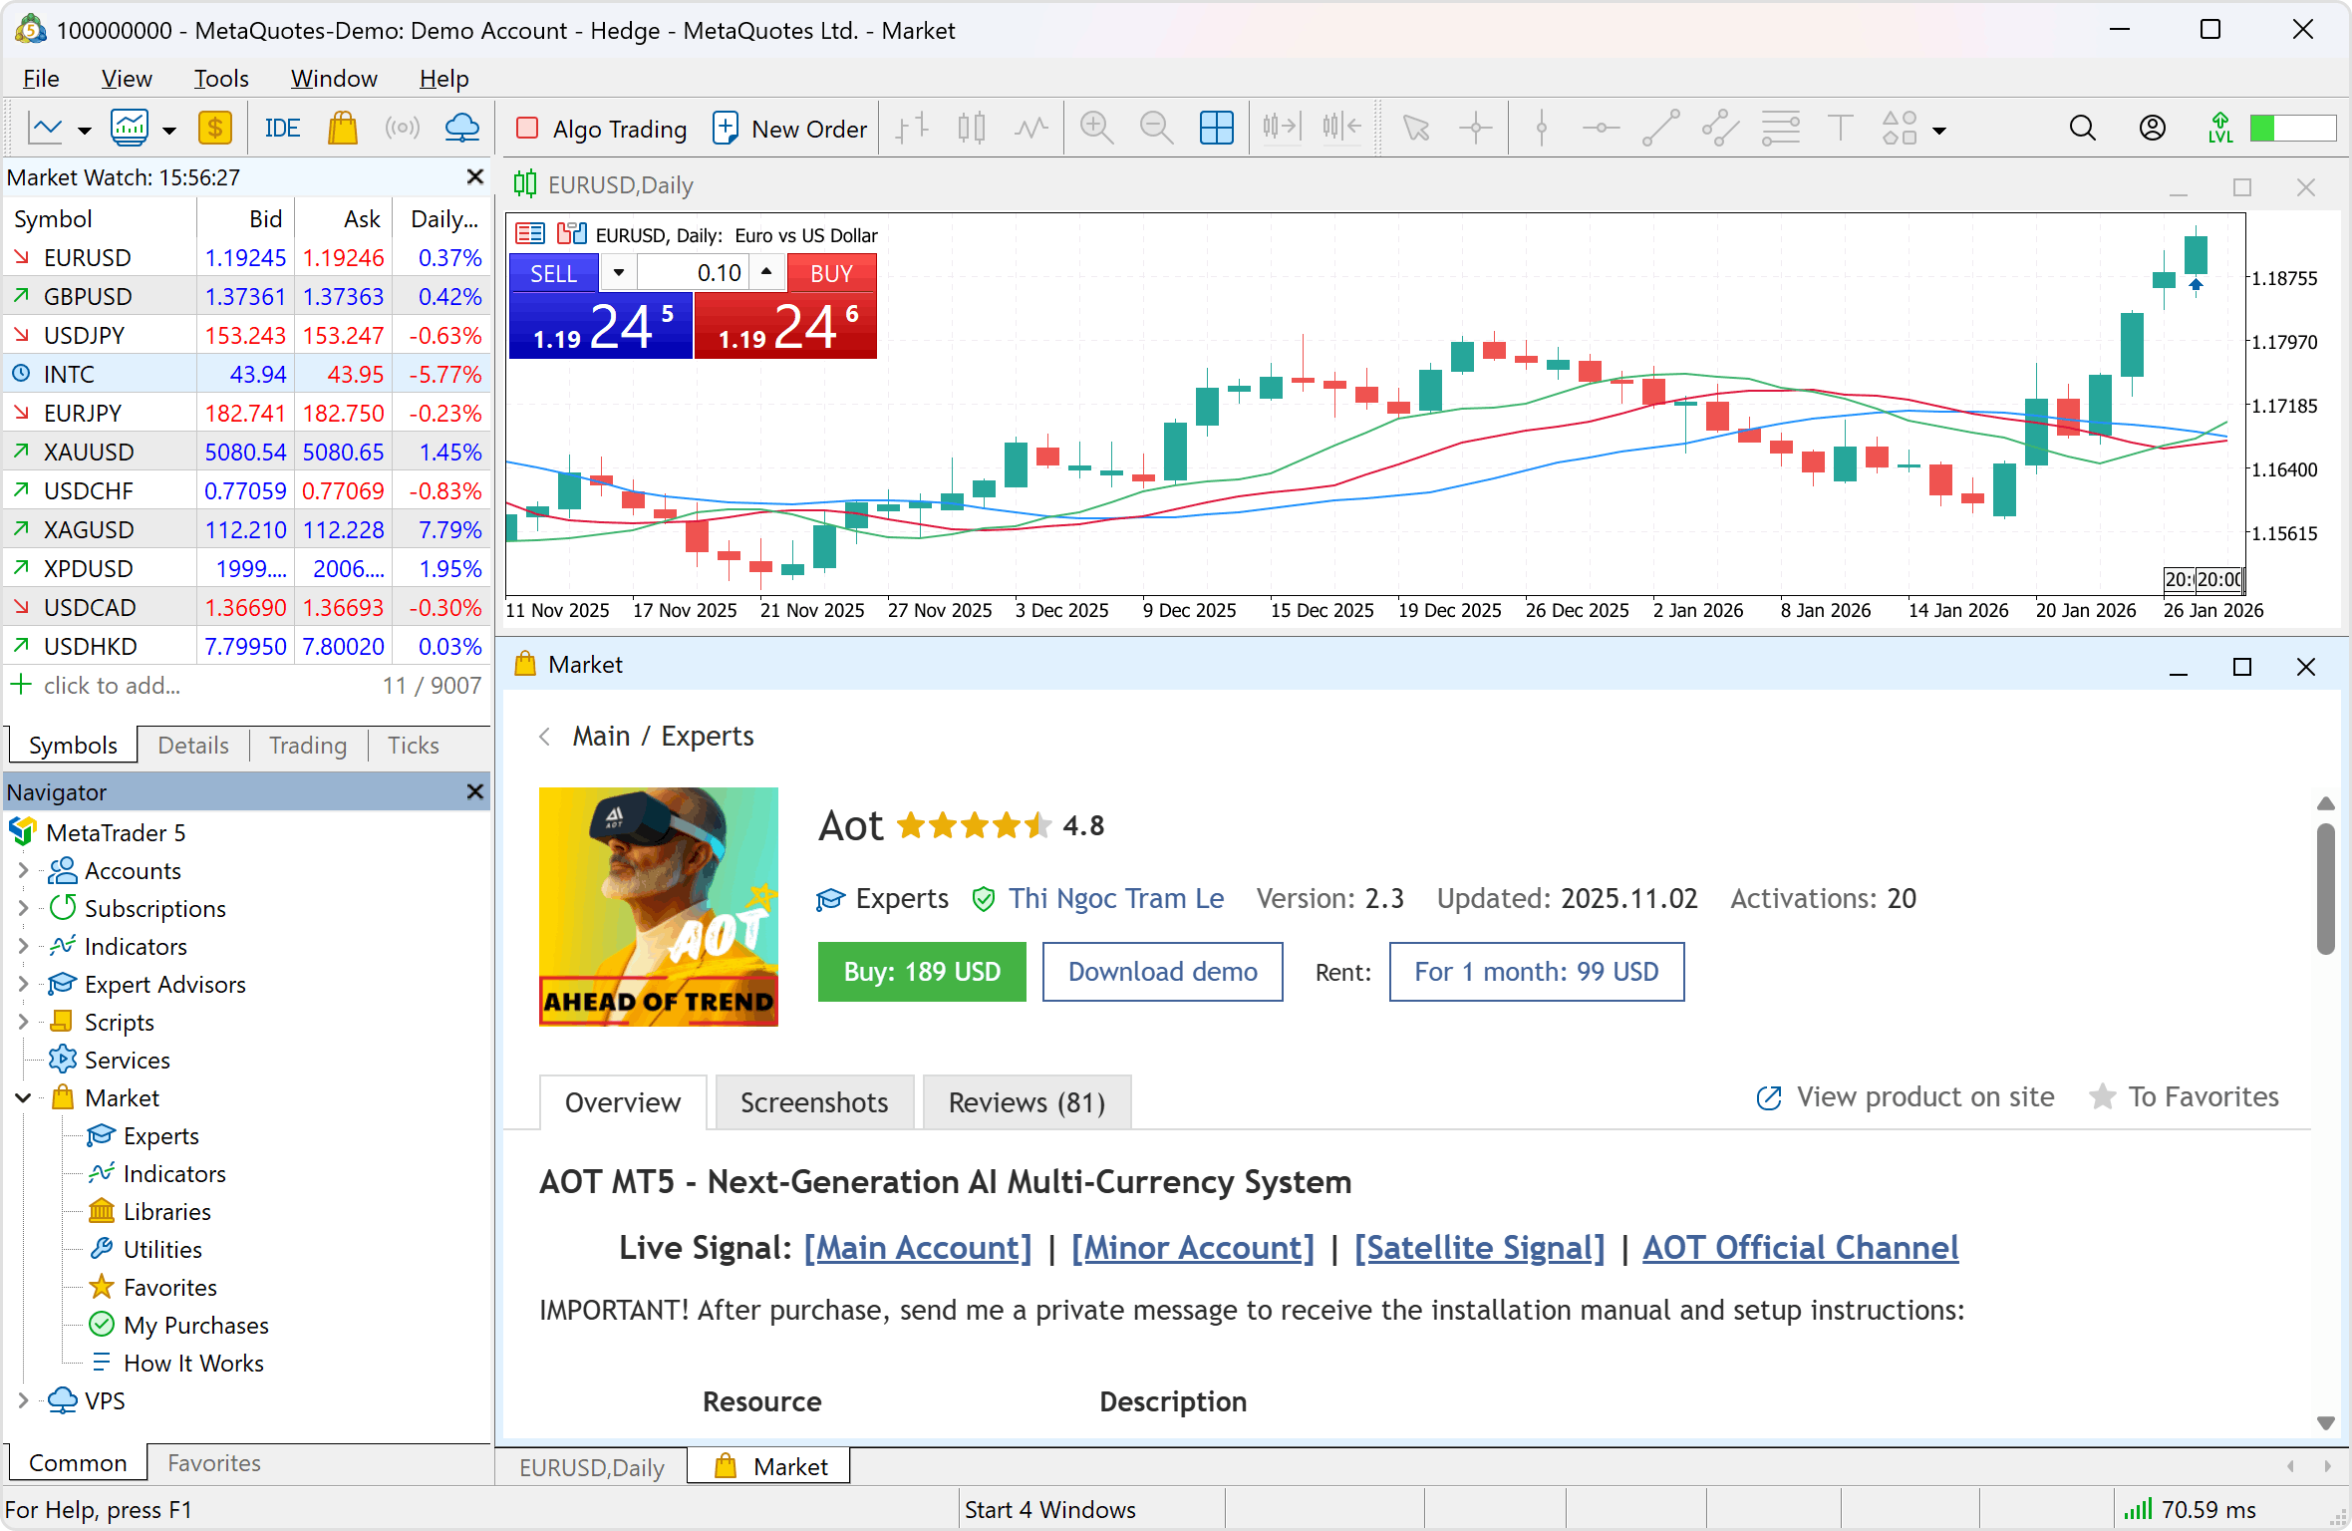
Task: Open the Main Account live signal link
Action: 917,1248
